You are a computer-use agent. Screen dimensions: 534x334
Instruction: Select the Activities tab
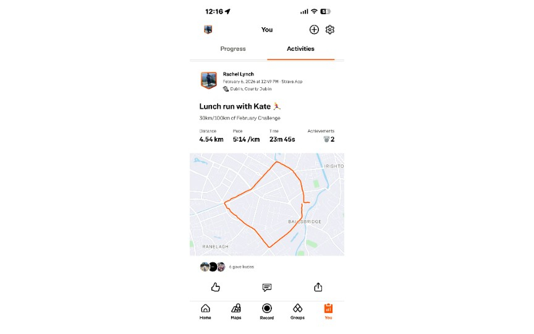tap(300, 49)
